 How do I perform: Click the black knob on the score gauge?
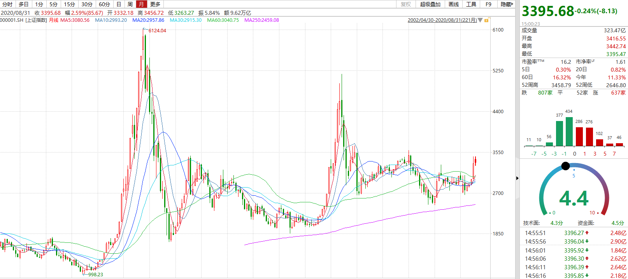click(x=566, y=166)
